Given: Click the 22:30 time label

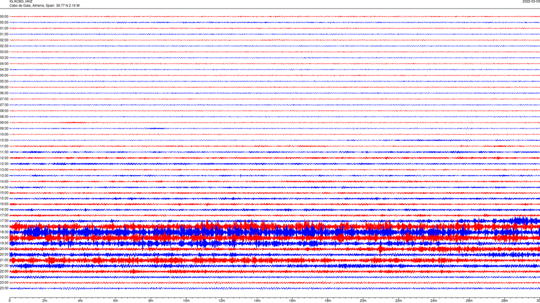Looking at the screenshot, I should (4, 277).
